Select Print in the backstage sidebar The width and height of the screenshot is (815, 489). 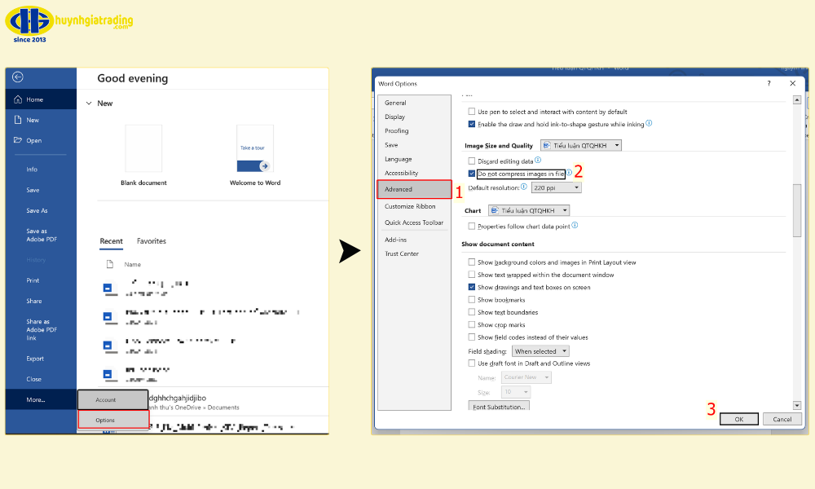pos(33,280)
